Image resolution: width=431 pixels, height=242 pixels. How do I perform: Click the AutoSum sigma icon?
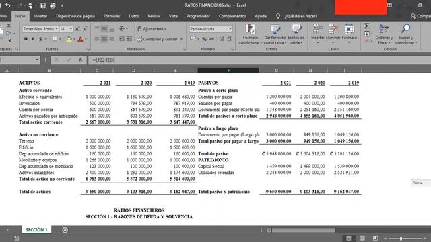[x=366, y=26]
